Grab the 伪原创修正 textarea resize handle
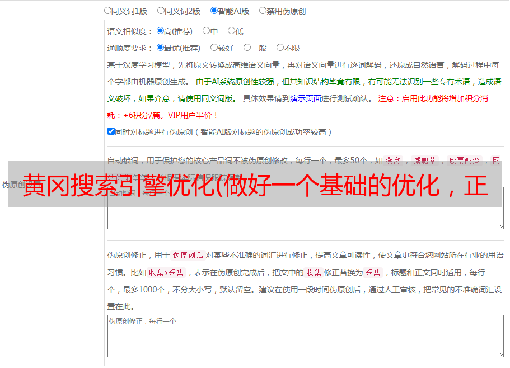 pos(500,354)
